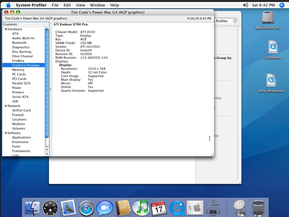Open the Help menu
This screenshot has width=289, height=217.
point(114,5)
